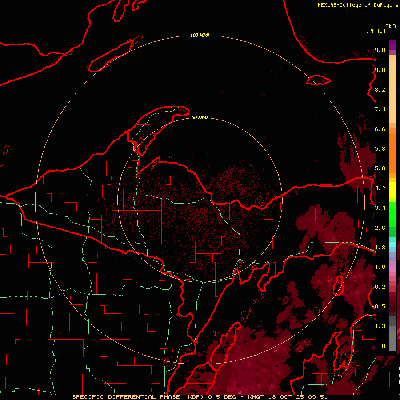400x400 pixels.
Task: Click the SPECIFIC DIFFERENTIAL PHASE (KDP) caption
Action: (139, 397)
